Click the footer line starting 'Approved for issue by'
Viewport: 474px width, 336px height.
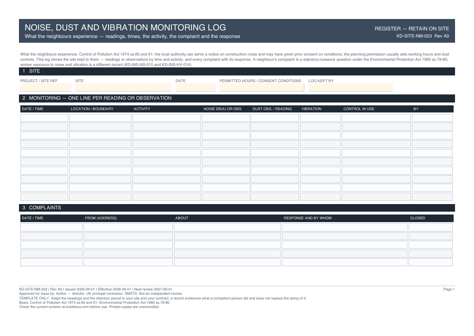click(x=101, y=294)
